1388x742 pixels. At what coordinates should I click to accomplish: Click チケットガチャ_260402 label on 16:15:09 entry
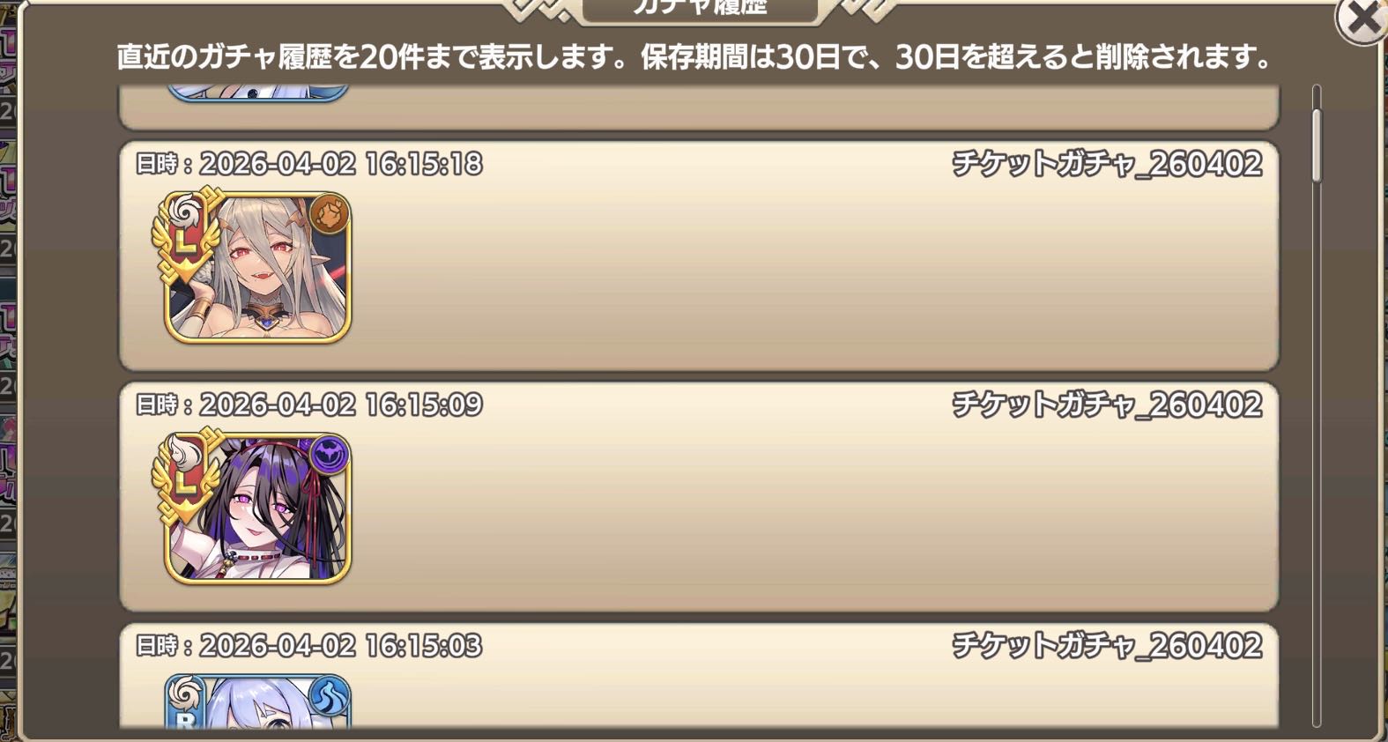(1107, 404)
